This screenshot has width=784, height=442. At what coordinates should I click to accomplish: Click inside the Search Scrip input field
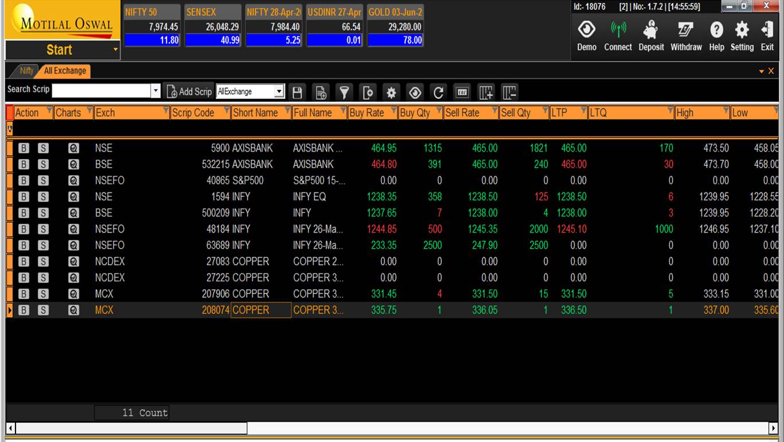pos(101,91)
